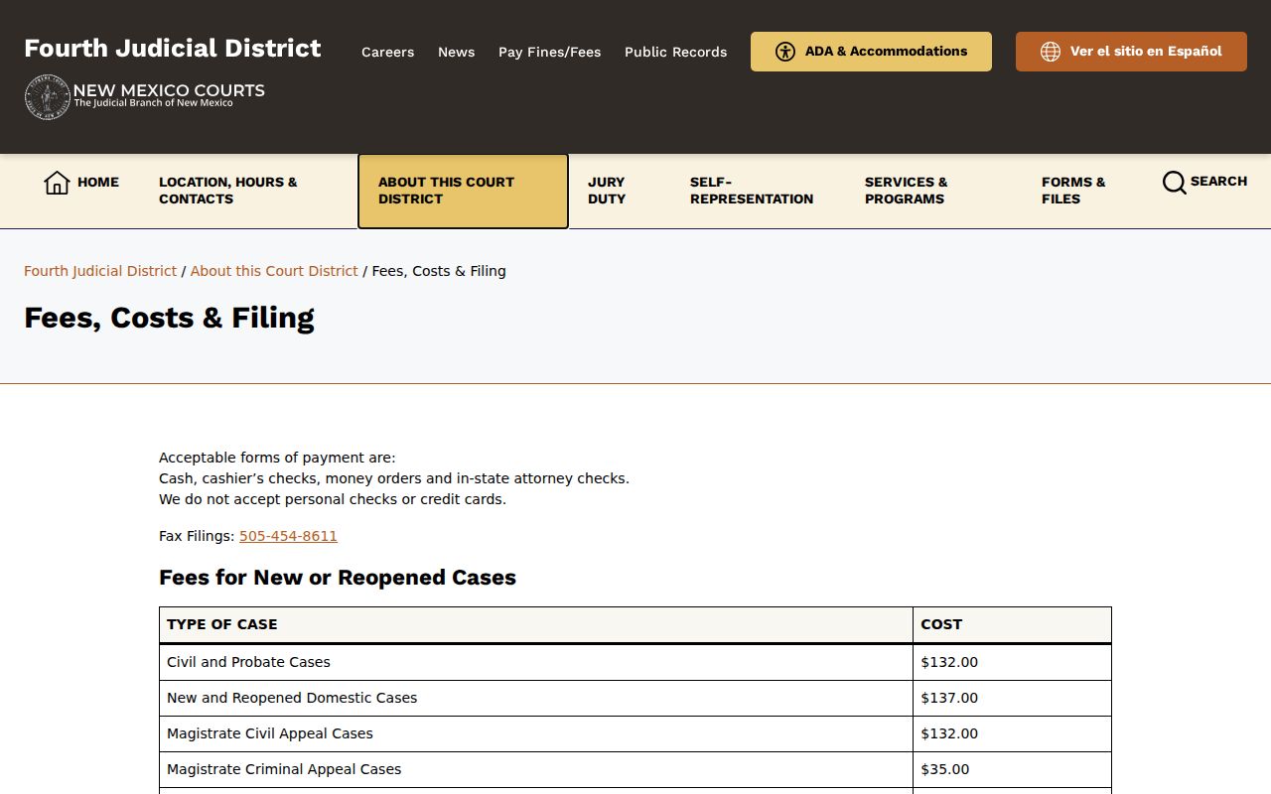
Task: Open About This Court District menu
Action: pos(463,191)
